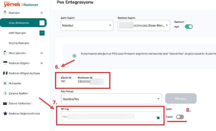Open Aktif Siparişler menu item
216x131 pixels.
point(17,33)
